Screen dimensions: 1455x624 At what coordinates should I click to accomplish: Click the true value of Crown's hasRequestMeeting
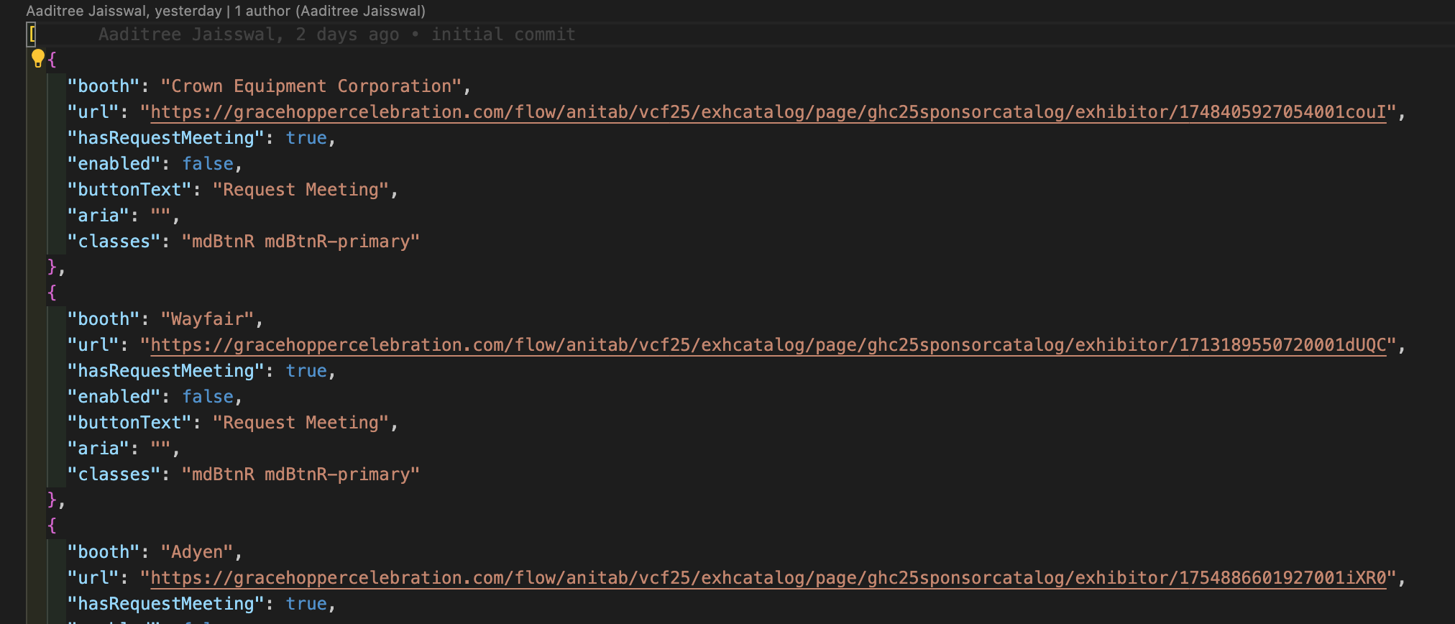(x=306, y=138)
